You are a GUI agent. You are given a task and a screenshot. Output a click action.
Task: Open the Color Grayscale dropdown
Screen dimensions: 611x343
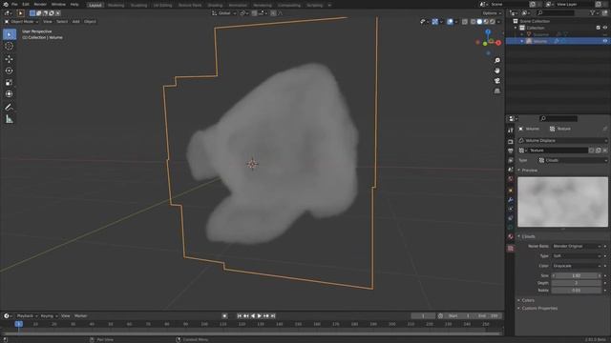577,266
